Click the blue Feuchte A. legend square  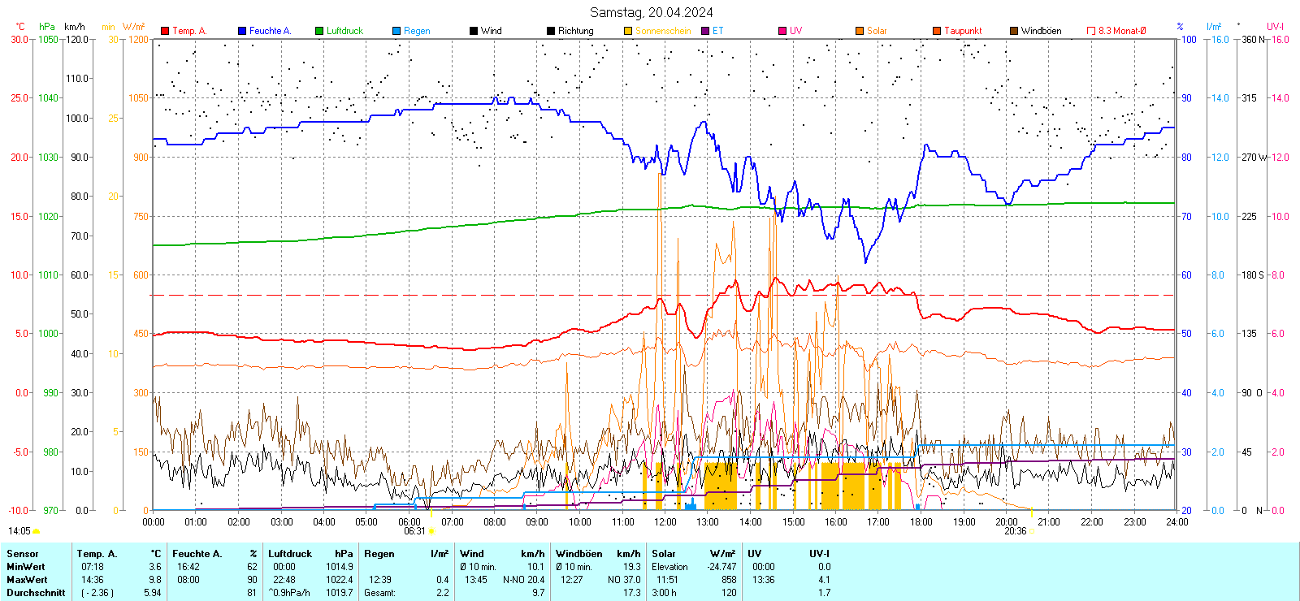(x=242, y=31)
